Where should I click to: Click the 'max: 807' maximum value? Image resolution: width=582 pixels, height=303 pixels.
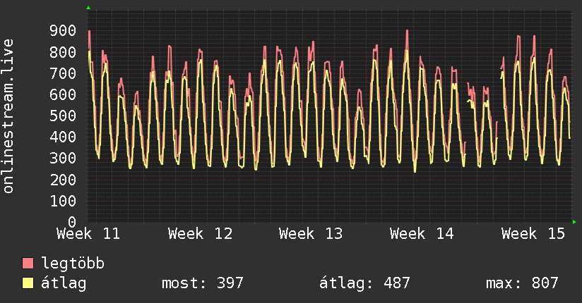coord(522,283)
